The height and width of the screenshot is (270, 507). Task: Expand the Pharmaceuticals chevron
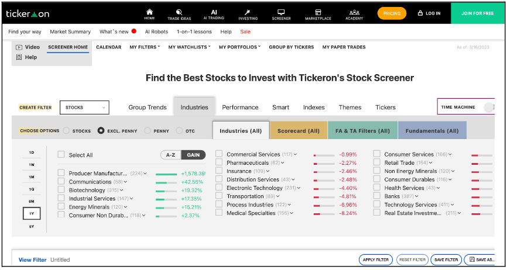[x=283, y=163]
